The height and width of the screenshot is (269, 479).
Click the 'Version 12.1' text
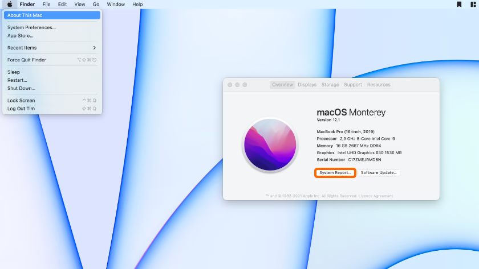[x=328, y=120]
